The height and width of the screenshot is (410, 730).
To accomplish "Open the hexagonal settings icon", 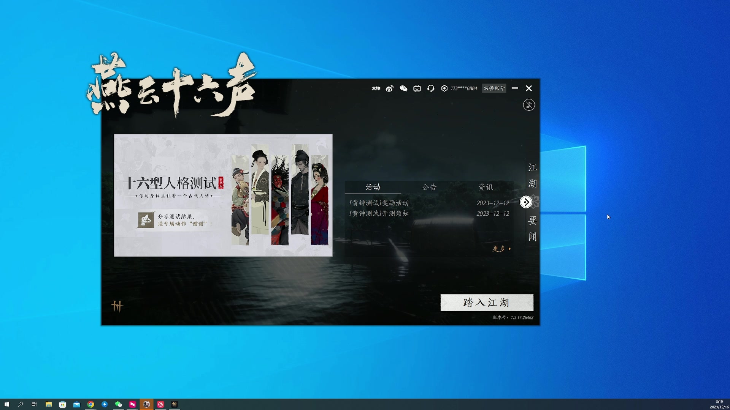I will point(444,88).
